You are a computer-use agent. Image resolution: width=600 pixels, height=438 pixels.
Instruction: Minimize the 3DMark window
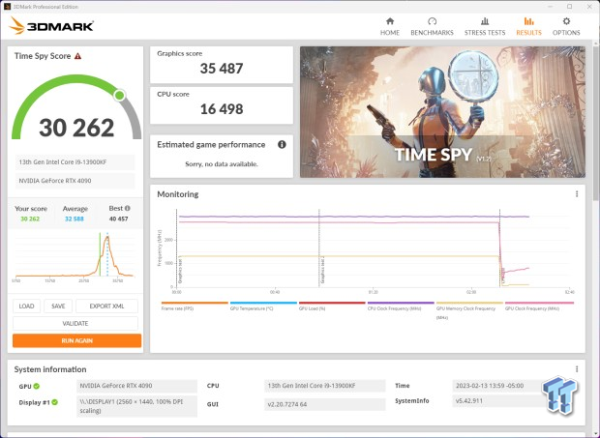point(551,7)
